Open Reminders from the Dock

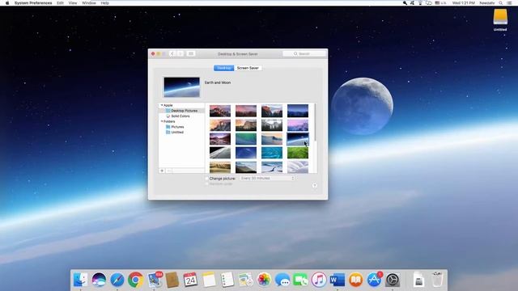click(x=227, y=280)
